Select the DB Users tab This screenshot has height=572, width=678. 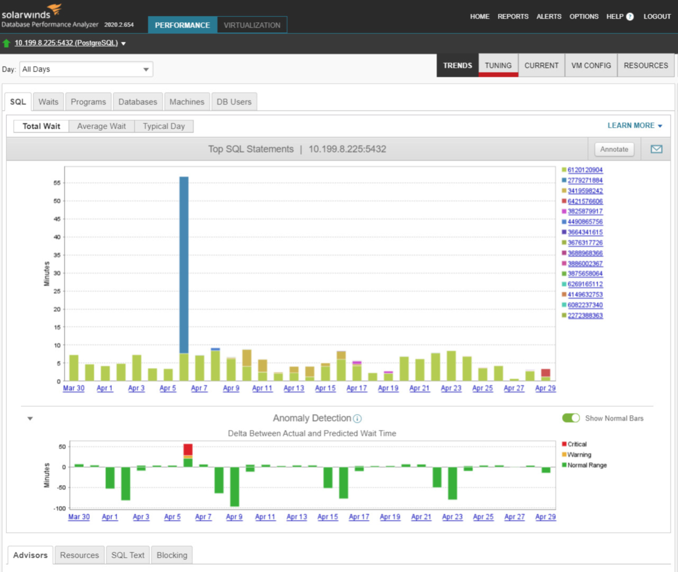click(234, 102)
